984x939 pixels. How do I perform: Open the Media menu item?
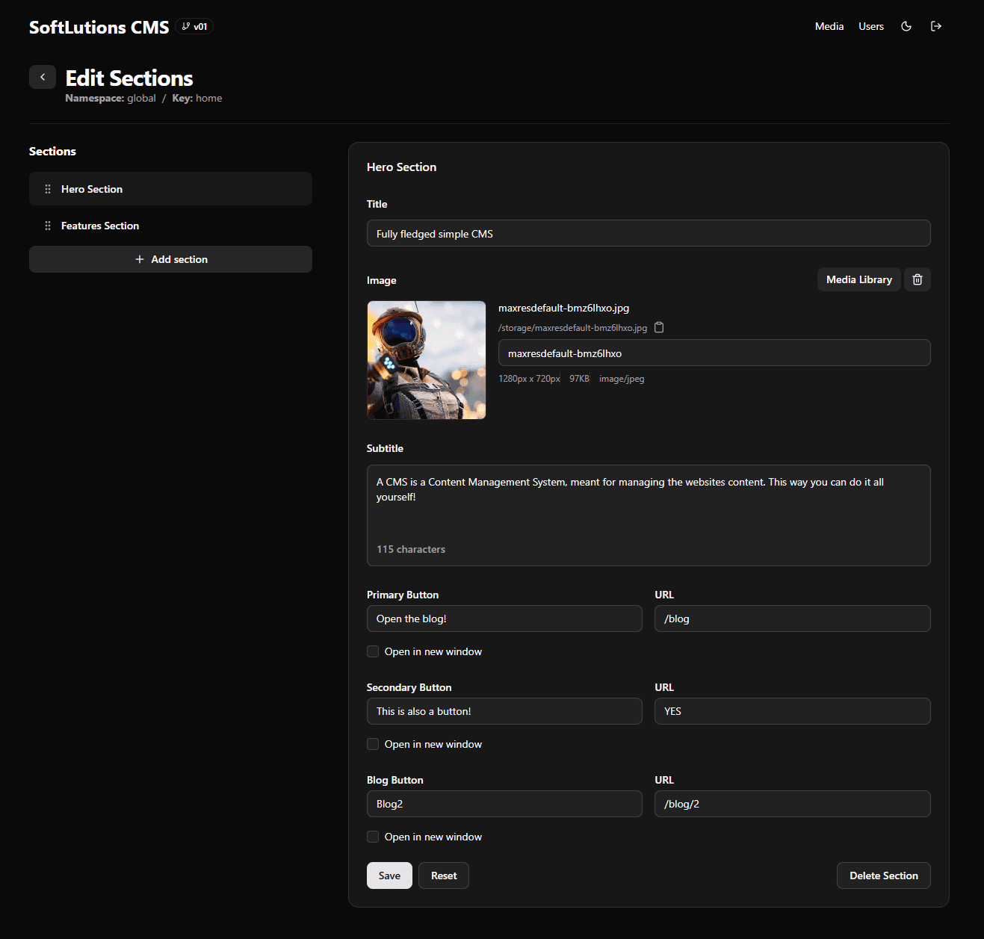pos(829,26)
